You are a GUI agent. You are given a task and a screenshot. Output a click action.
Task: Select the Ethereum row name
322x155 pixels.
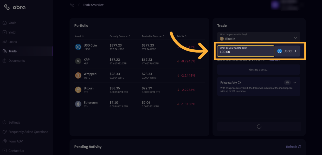(91, 102)
